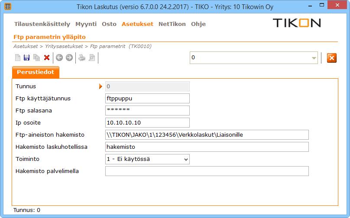The width and height of the screenshot is (350, 218).
Task: Click the TIKON logo
Action: (297, 23)
